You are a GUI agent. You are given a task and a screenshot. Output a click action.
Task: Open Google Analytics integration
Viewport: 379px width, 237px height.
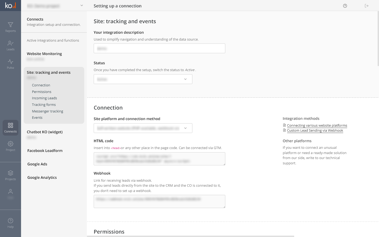pyautogui.click(x=42, y=177)
